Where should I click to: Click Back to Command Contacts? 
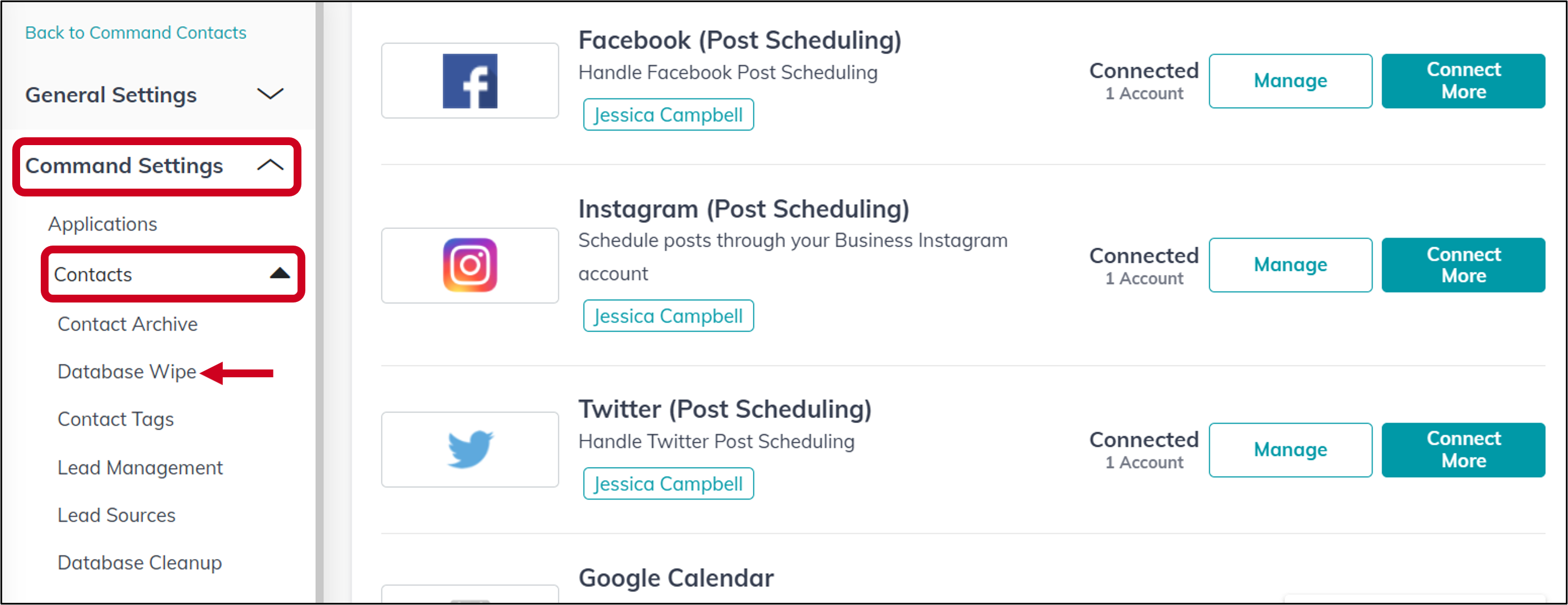click(x=136, y=32)
